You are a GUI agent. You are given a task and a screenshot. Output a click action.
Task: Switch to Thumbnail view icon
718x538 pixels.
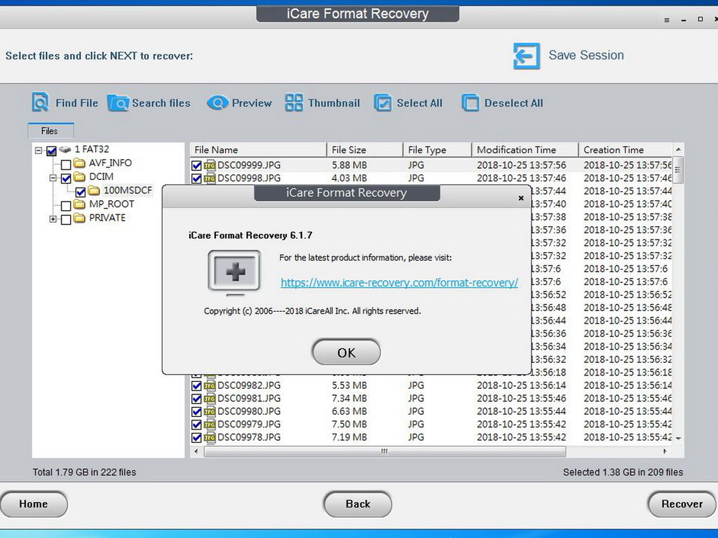tap(294, 102)
